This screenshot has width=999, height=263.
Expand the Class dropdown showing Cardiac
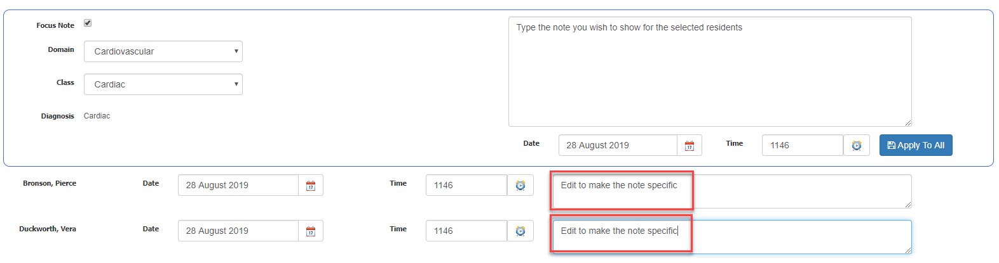click(x=163, y=85)
